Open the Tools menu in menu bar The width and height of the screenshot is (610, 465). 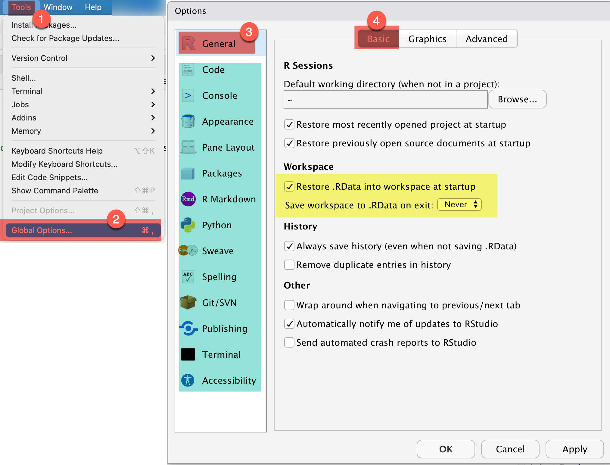21,7
